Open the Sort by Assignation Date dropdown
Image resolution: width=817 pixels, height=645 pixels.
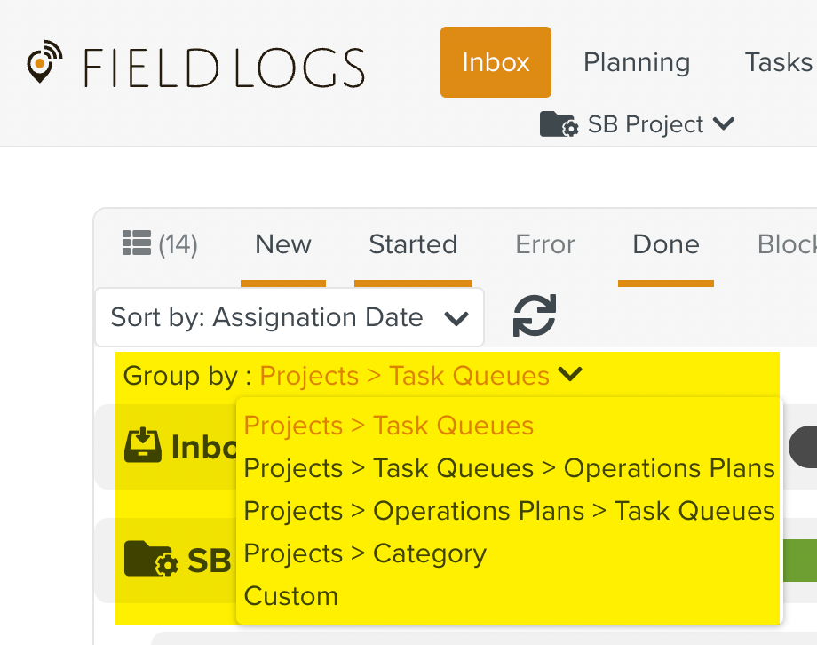[x=290, y=317]
